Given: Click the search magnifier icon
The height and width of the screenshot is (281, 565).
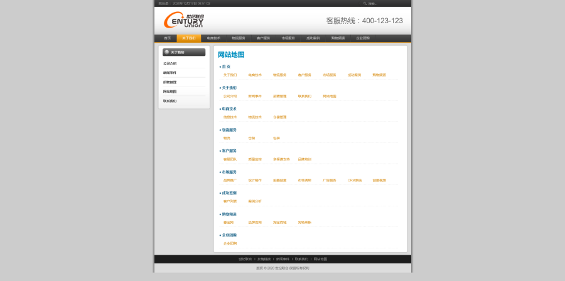Looking at the screenshot, I should coord(365,3).
